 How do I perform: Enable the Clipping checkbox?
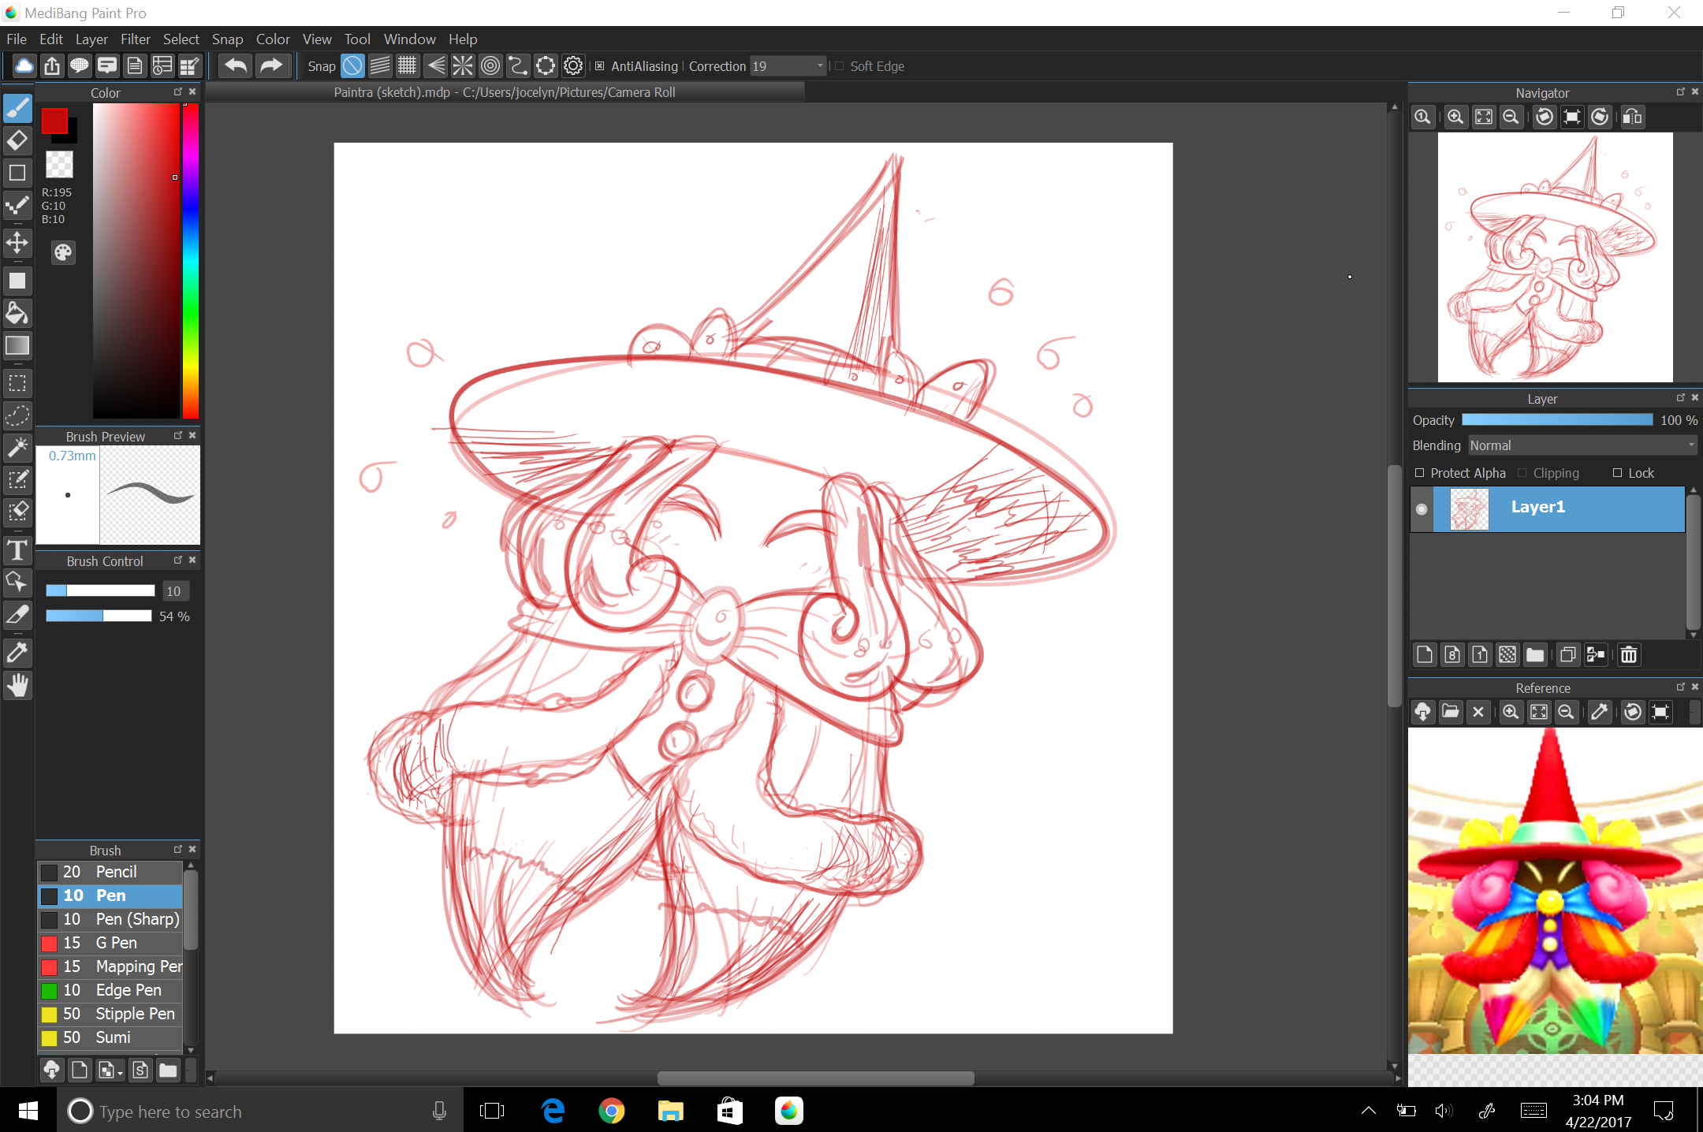pos(1522,473)
